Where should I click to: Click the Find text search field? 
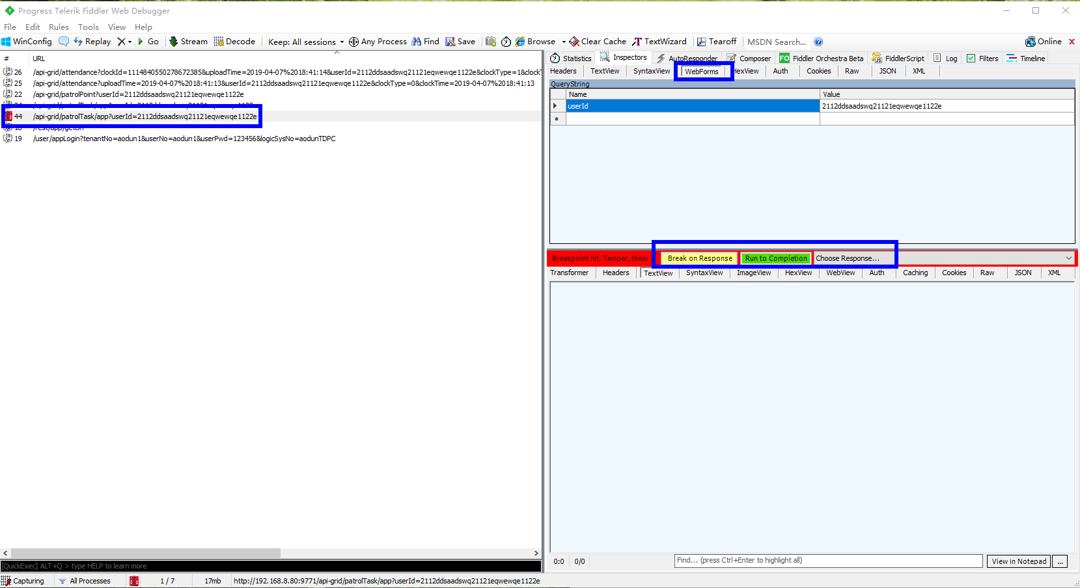(828, 561)
